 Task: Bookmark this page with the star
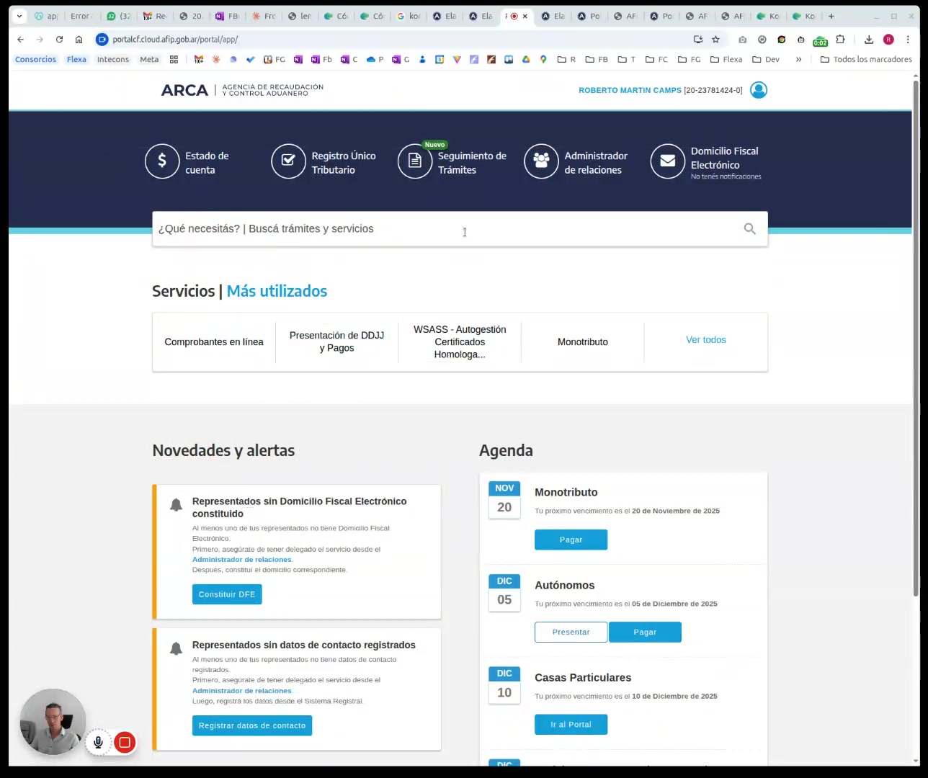point(715,40)
